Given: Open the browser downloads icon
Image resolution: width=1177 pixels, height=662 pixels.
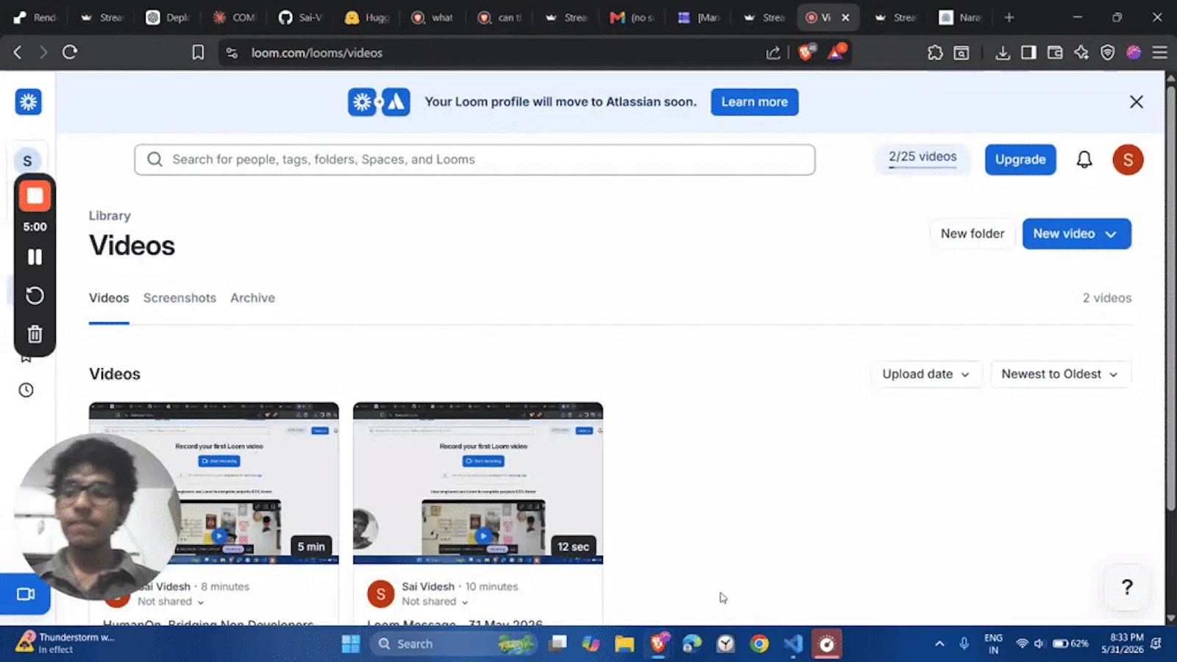Looking at the screenshot, I should (1002, 52).
